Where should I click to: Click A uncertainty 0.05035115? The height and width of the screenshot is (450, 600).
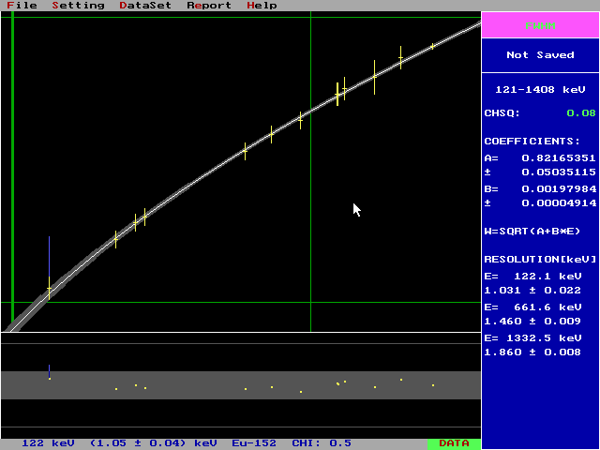click(559, 172)
